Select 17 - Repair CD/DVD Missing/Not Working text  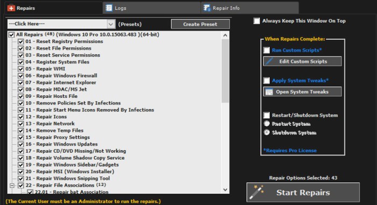(x=76, y=151)
